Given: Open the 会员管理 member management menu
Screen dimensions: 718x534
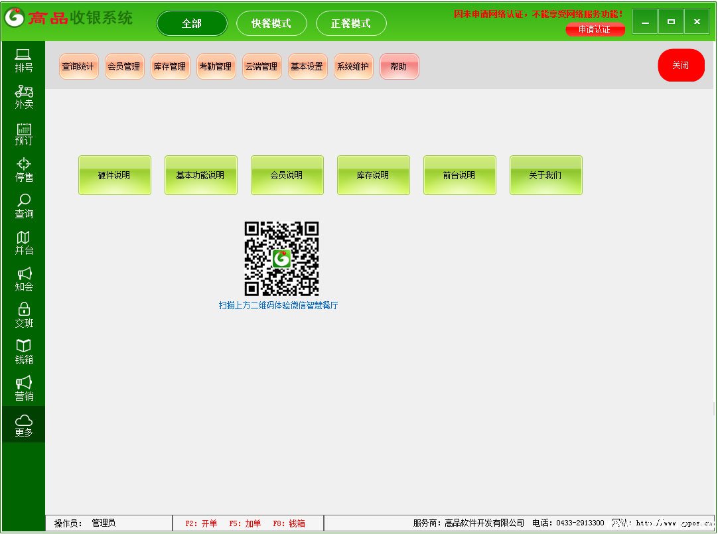Looking at the screenshot, I should click(124, 66).
